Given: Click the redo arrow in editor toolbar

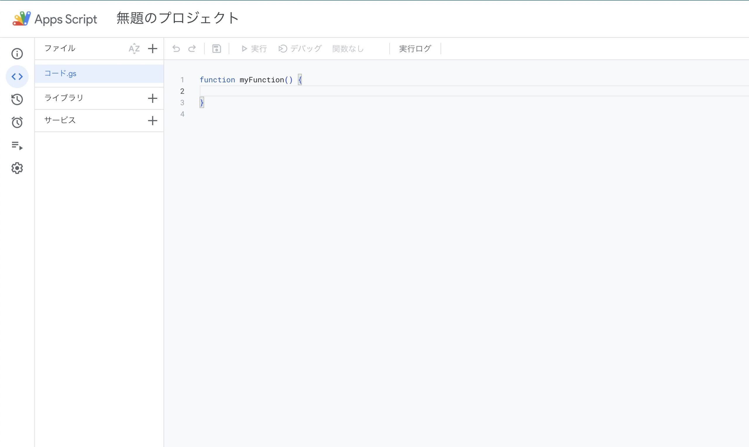Looking at the screenshot, I should pos(192,49).
